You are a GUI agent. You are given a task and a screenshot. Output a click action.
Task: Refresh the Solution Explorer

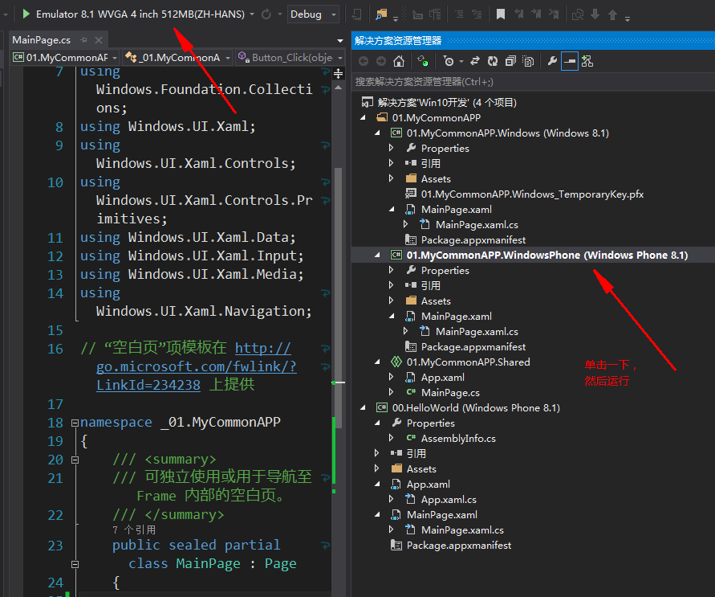click(493, 61)
